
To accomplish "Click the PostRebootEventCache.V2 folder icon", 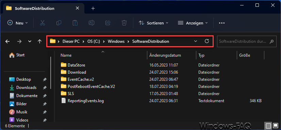I will [x=63, y=86].
